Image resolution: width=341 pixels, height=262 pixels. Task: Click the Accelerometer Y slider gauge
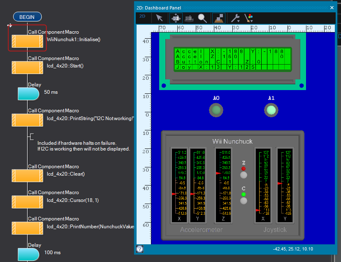click(197, 185)
